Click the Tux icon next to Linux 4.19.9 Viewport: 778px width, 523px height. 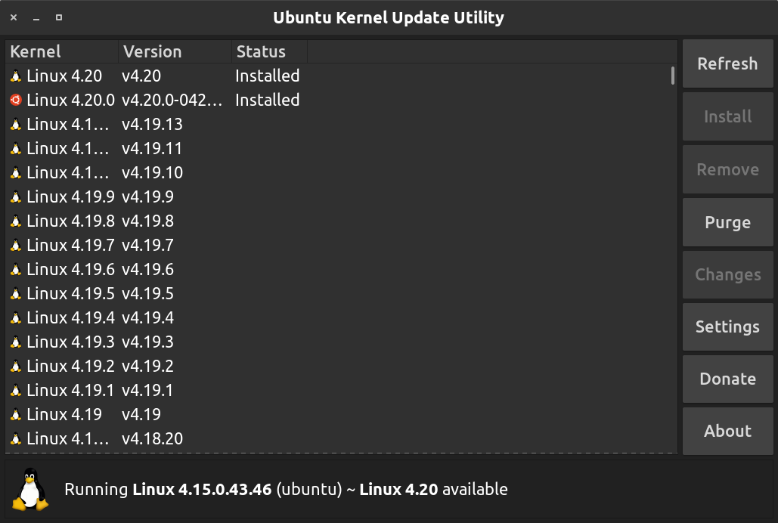(x=17, y=197)
